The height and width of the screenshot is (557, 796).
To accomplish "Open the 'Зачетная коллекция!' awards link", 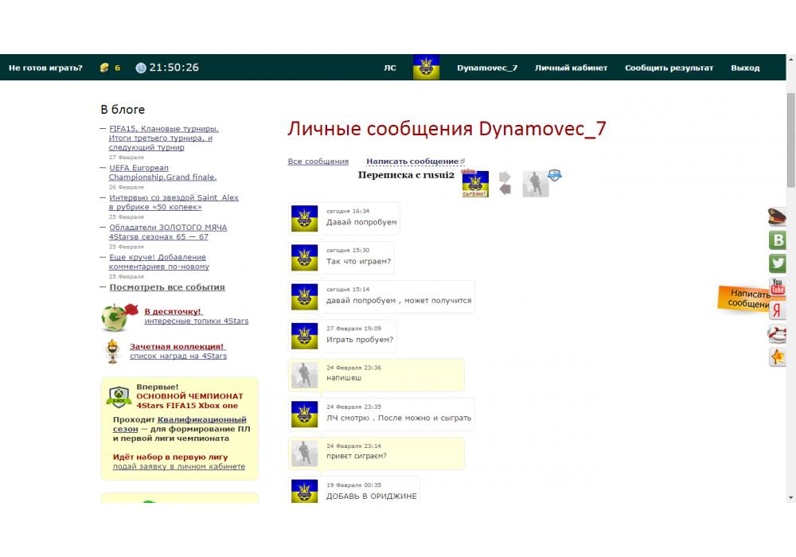I will coord(178,347).
